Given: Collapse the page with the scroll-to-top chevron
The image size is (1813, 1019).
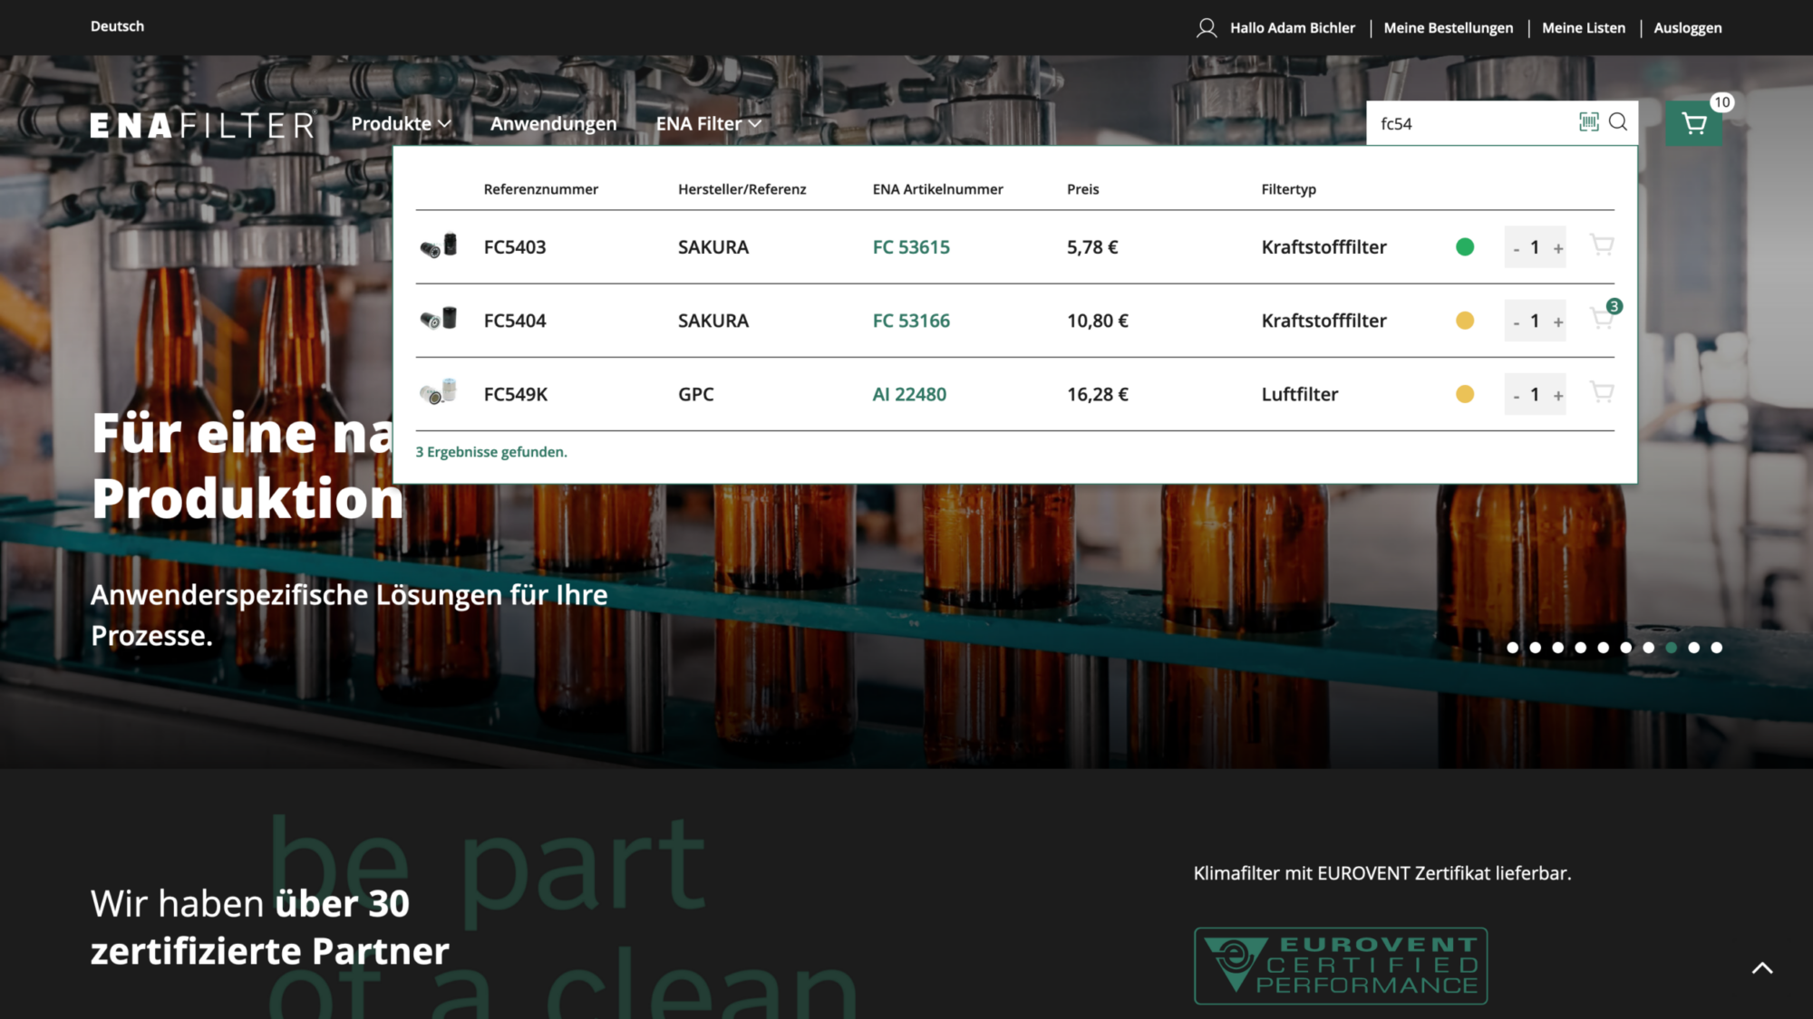Looking at the screenshot, I should (1763, 967).
